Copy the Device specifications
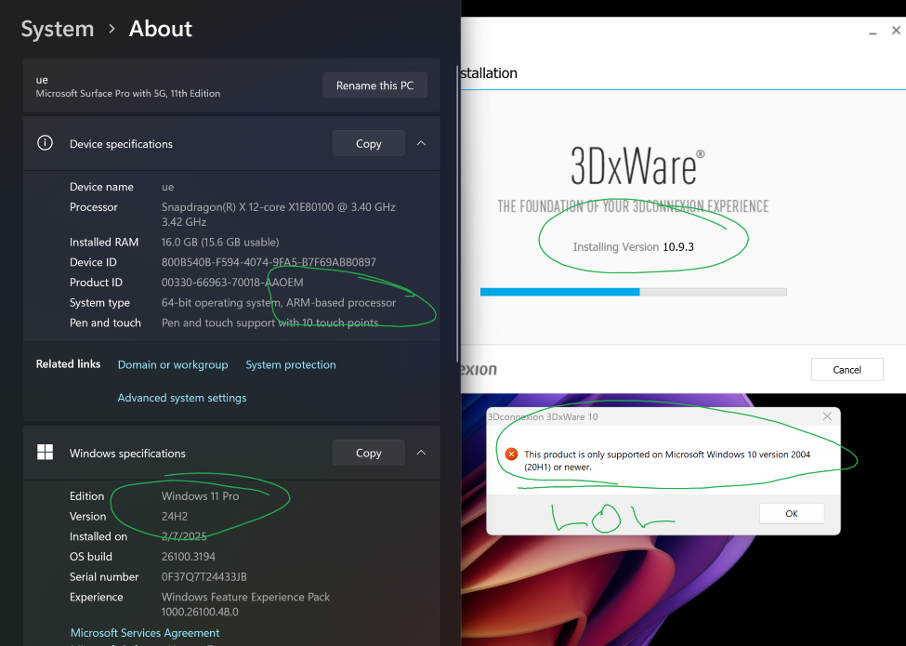The image size is (906, 646). pos(369,143)
